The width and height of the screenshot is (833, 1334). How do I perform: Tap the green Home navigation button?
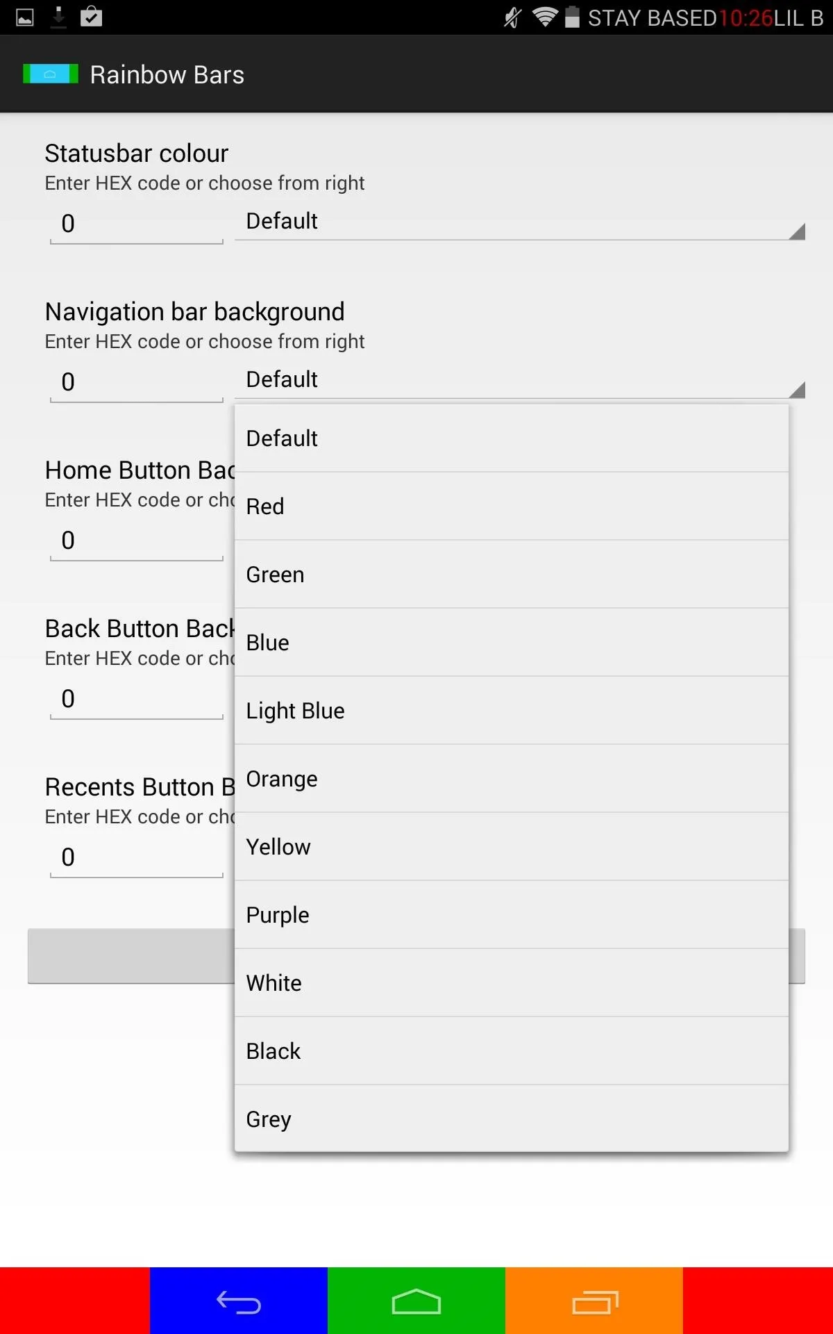point(416,1301)
